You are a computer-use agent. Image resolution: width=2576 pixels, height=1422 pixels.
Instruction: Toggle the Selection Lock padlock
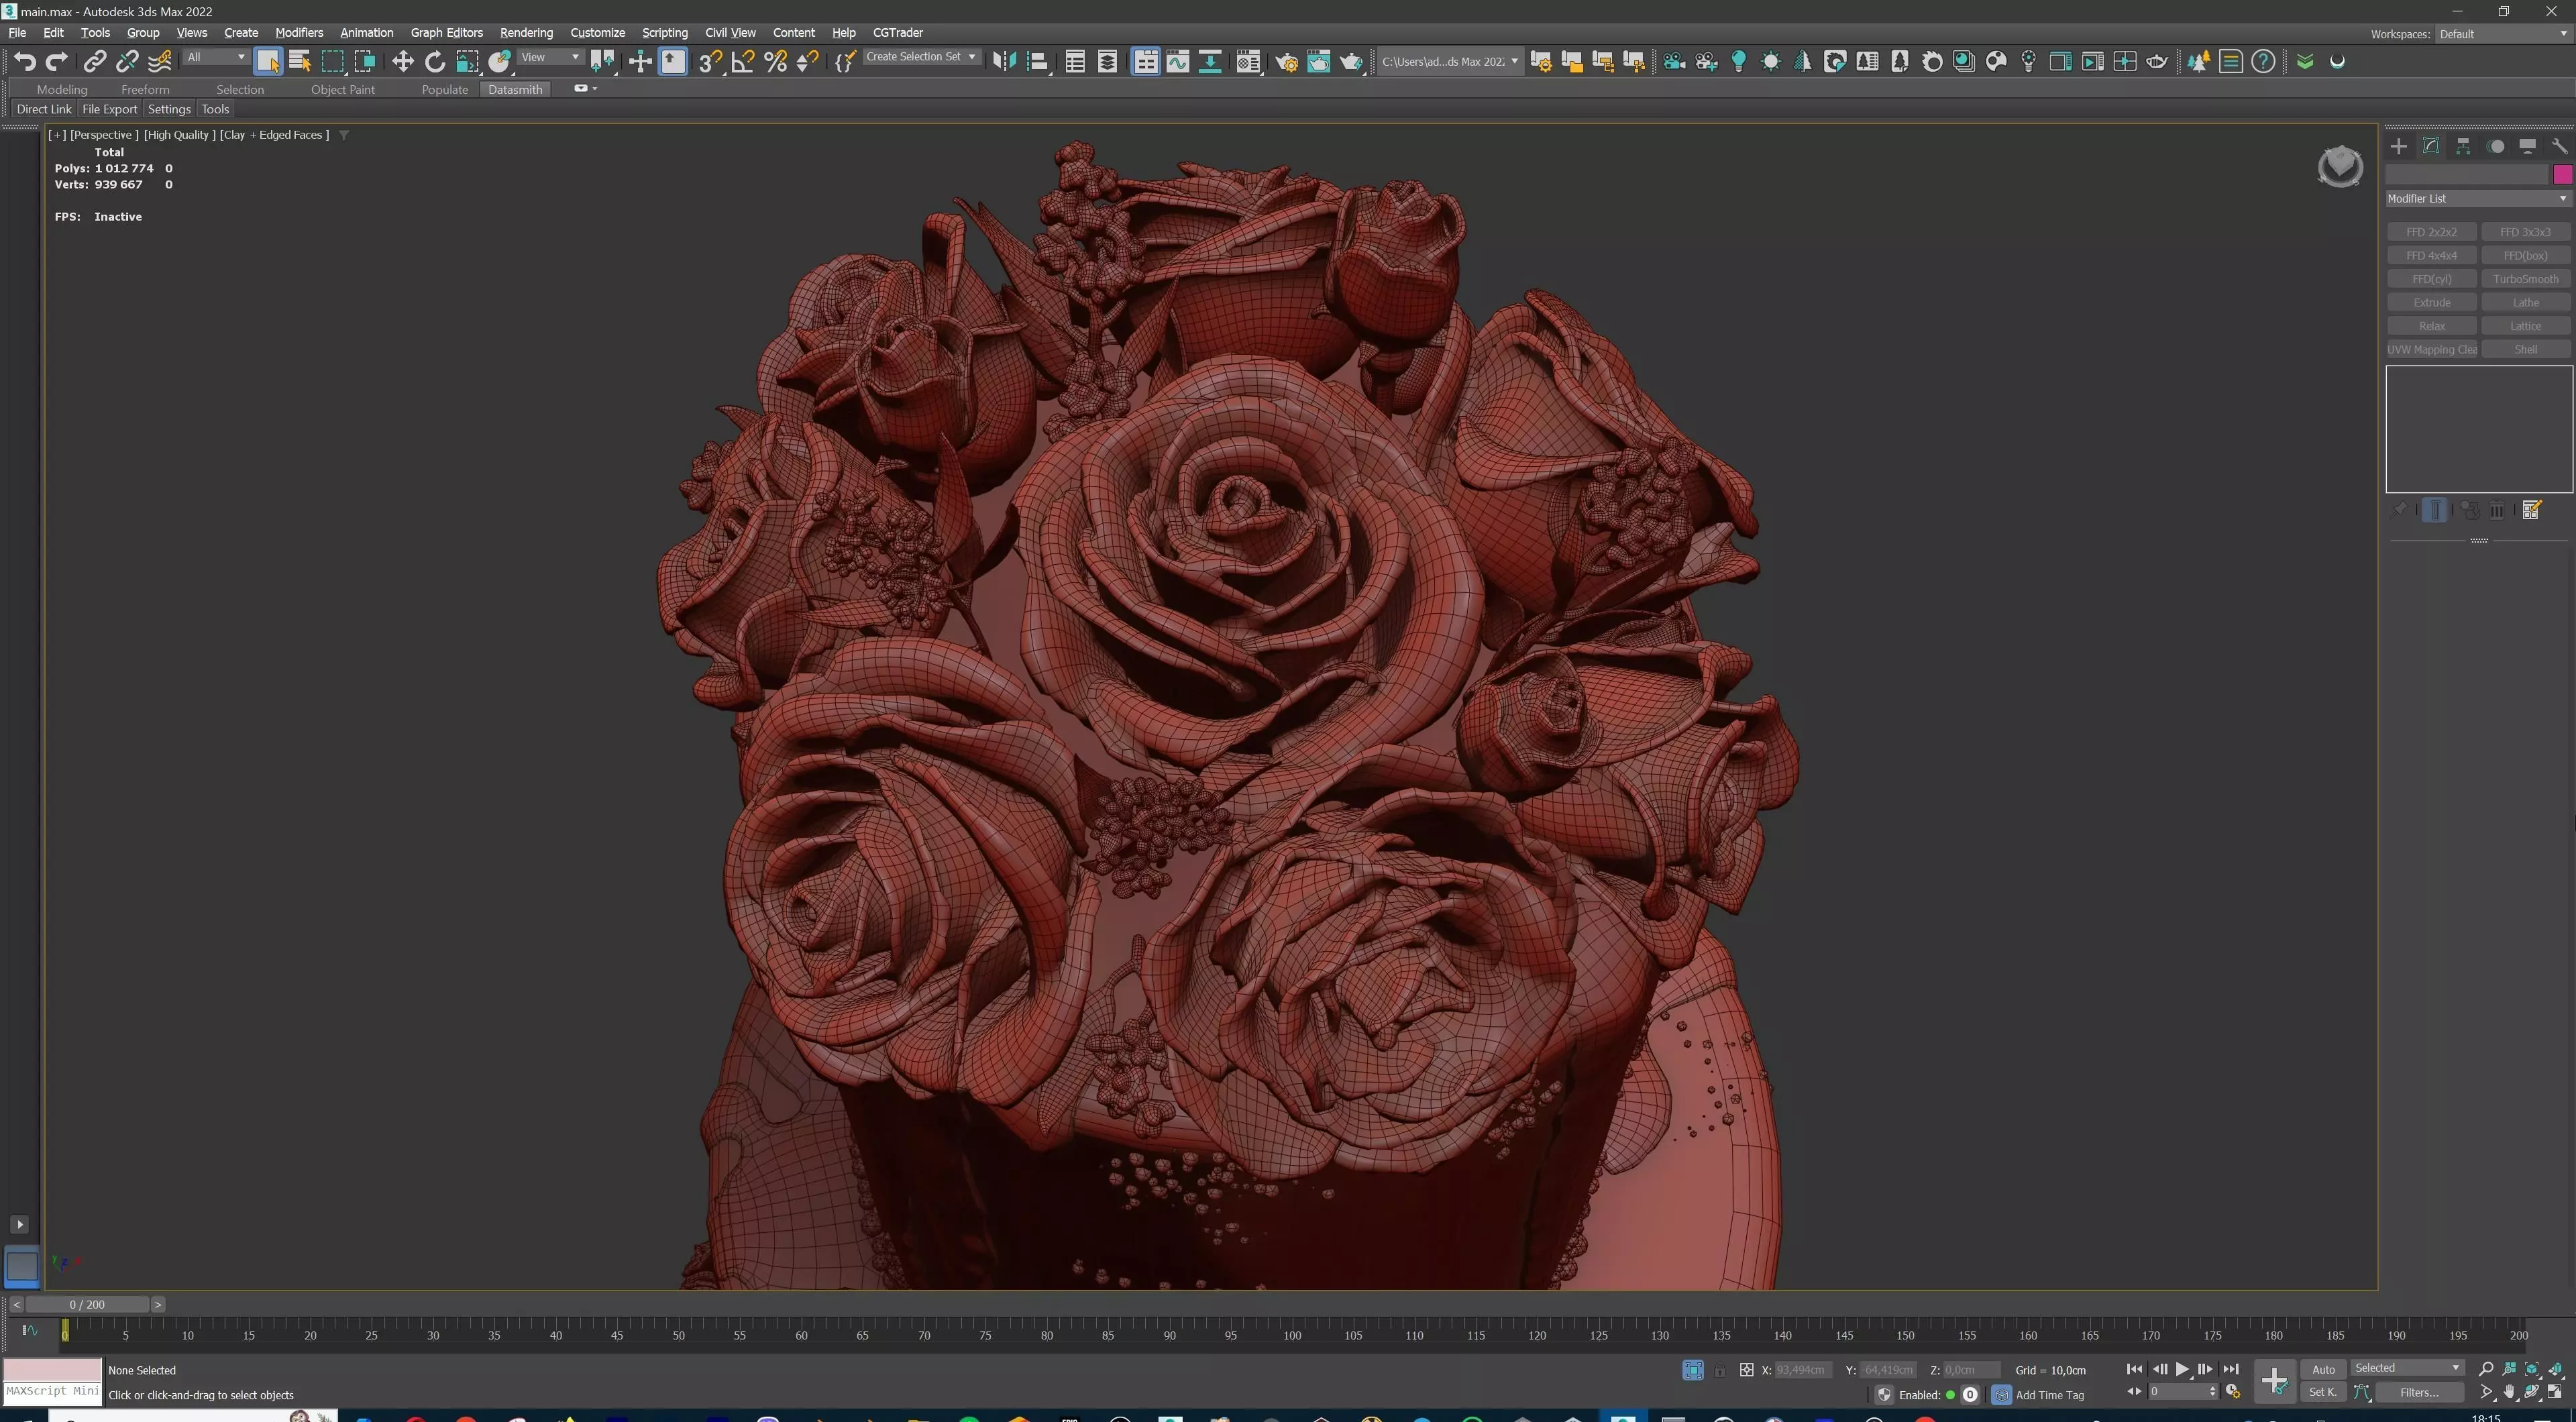coord(1719,1370)
